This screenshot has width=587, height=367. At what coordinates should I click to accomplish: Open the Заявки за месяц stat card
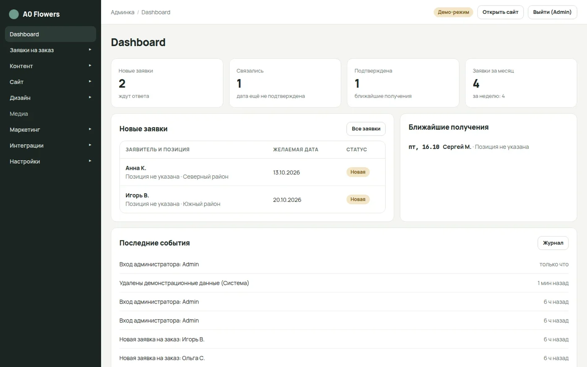pos(521,83)
